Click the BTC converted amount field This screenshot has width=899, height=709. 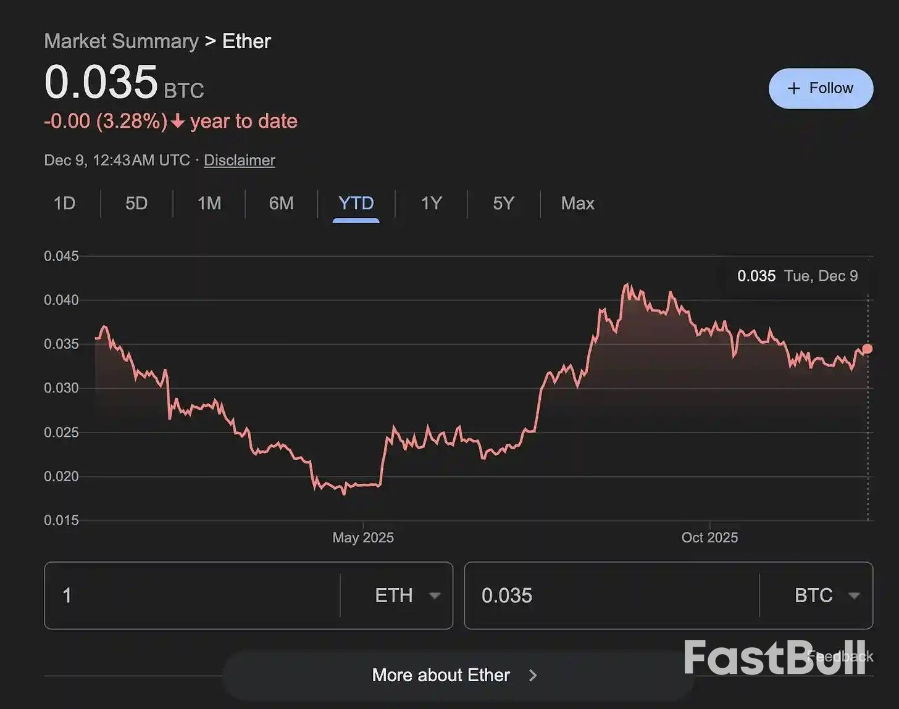[x=611, y=595]
